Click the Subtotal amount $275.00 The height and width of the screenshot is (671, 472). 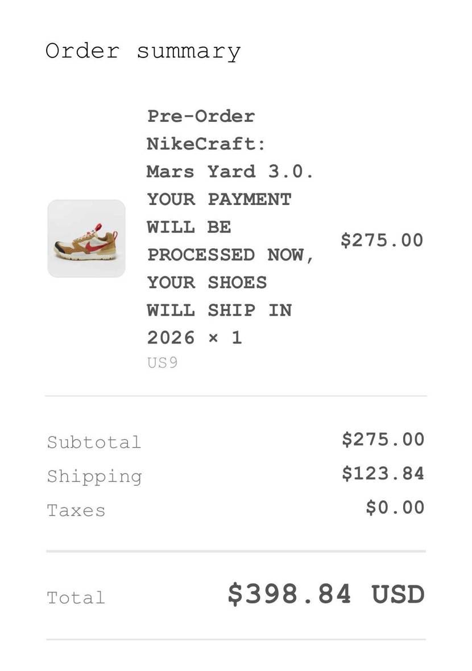pos(383,440)
